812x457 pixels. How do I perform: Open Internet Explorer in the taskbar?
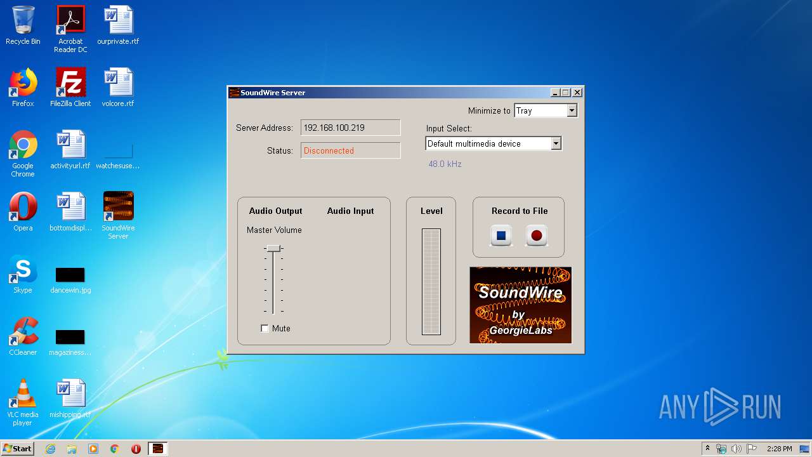pyautogui.click(x=50, y=449)
